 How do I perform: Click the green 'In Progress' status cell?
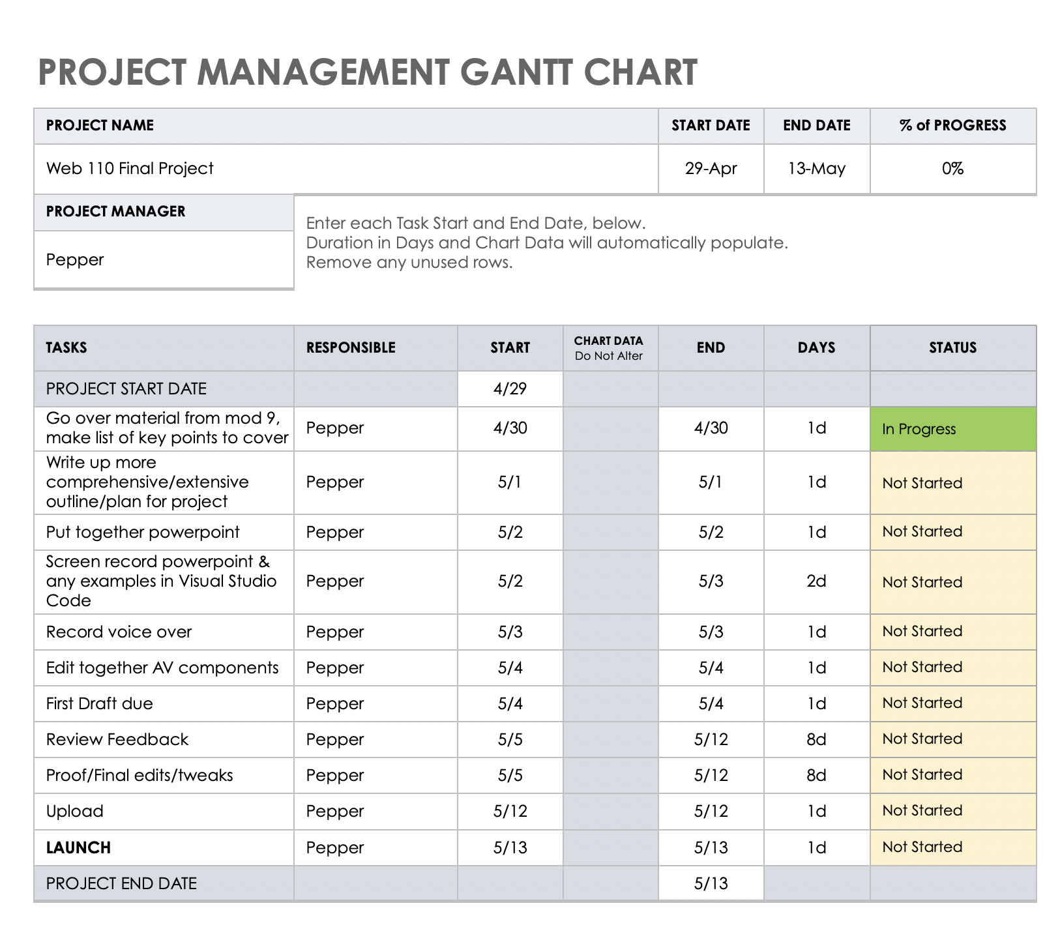pyautogui.click(x=953, y=429)
